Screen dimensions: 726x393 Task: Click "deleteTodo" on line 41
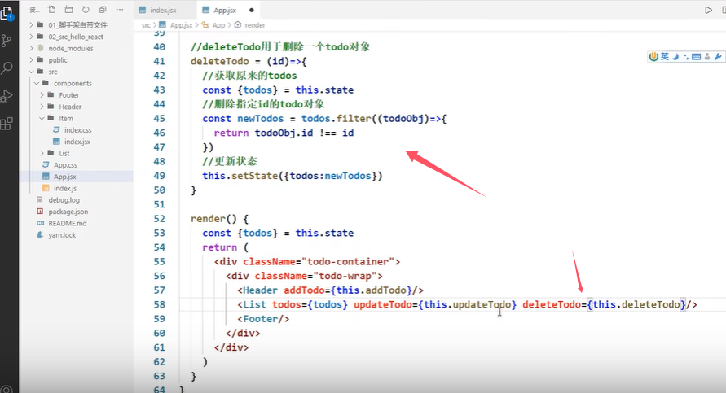point(219,61)
